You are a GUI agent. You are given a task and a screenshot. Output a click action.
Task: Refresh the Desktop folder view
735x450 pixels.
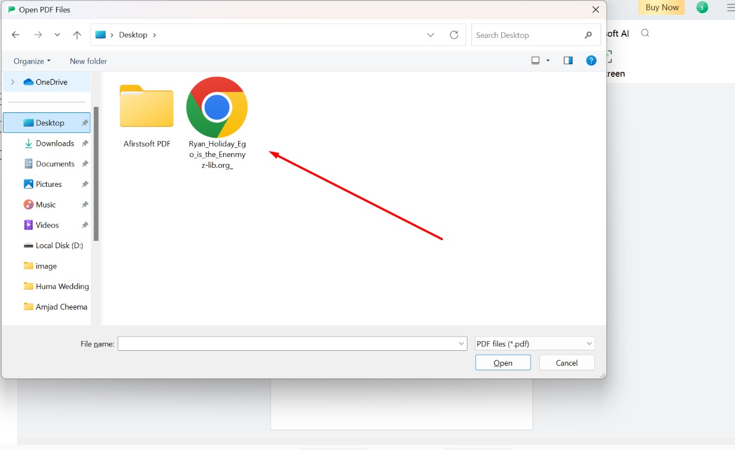[454, 35]
